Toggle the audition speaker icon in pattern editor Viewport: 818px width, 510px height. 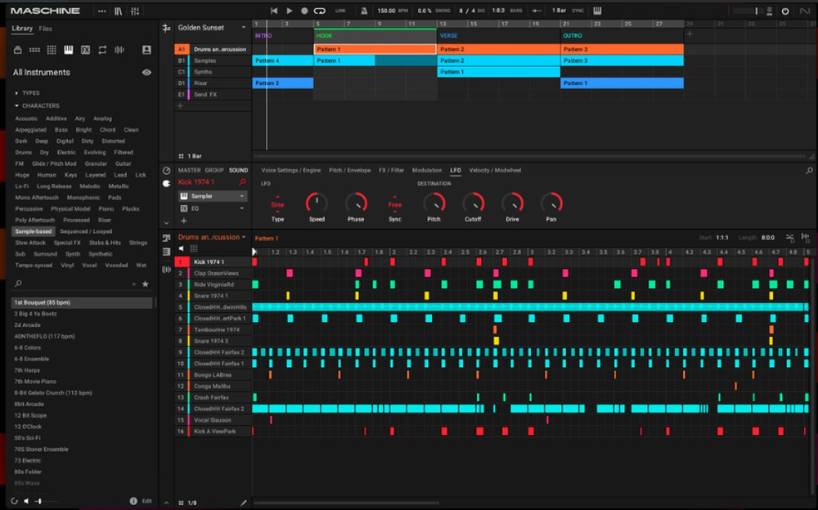pyautogui.click(x=181, y=248)
